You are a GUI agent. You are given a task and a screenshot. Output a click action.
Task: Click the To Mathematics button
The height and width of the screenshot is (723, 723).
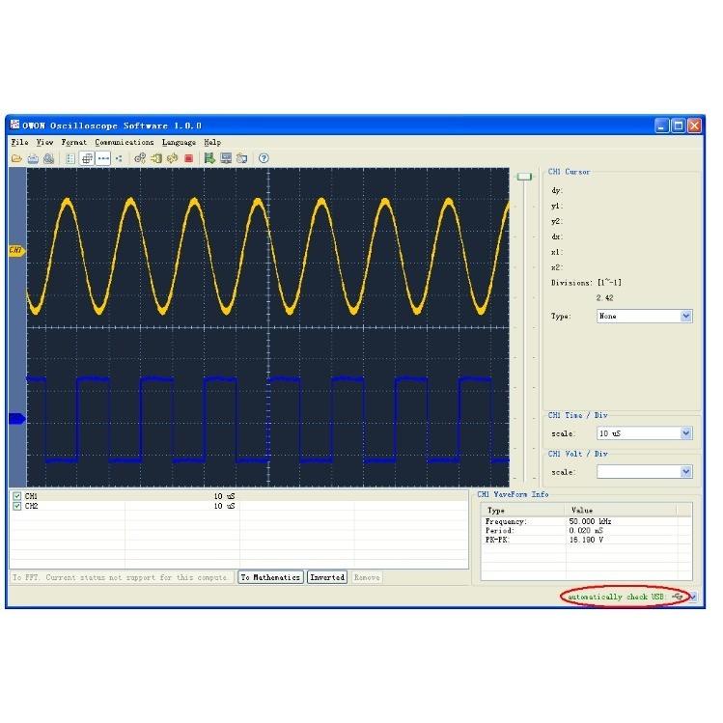pyautogui.click(x=270, y=577)
